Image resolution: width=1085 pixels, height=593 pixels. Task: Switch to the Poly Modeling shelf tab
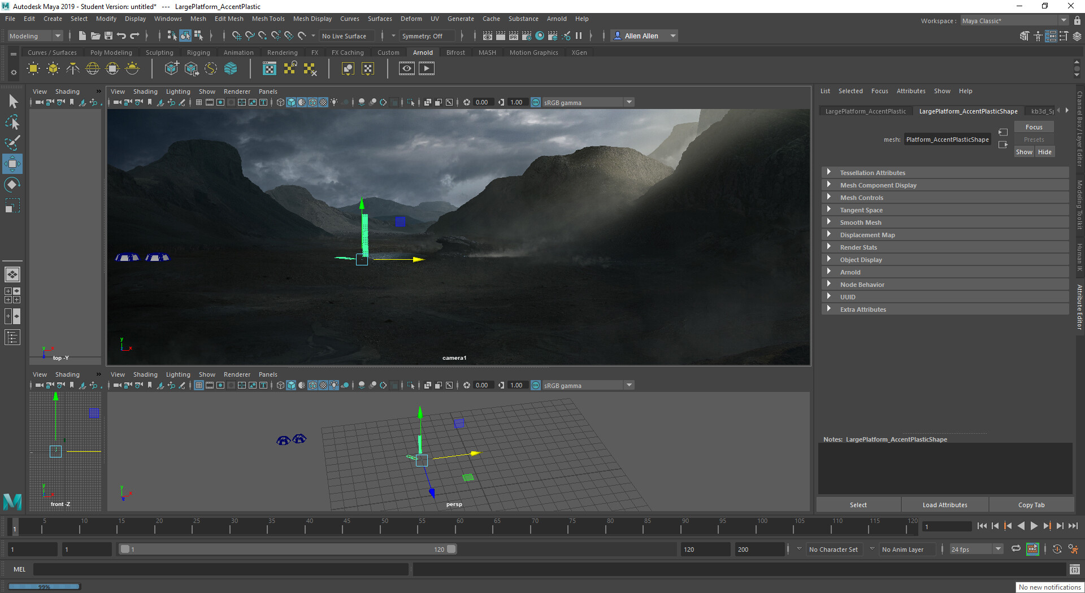(111, 53)
